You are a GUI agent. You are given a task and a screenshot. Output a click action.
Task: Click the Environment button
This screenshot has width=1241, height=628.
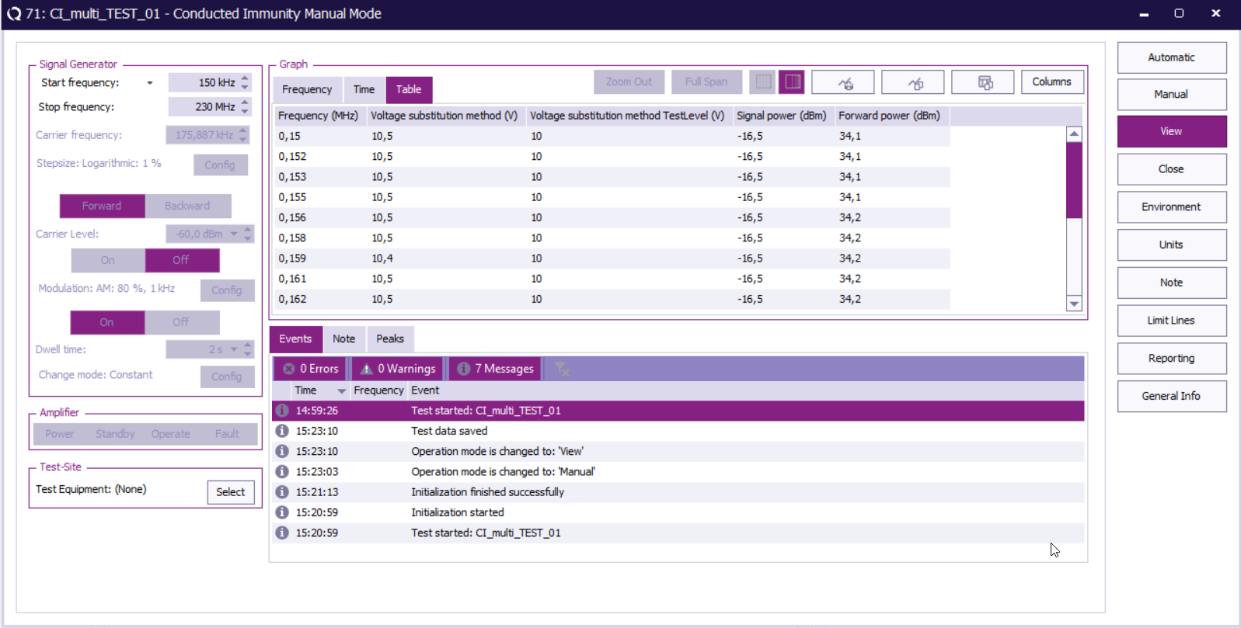1172,207
